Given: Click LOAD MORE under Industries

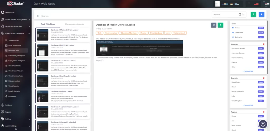Looking at the screenshot, I should 248,72.
